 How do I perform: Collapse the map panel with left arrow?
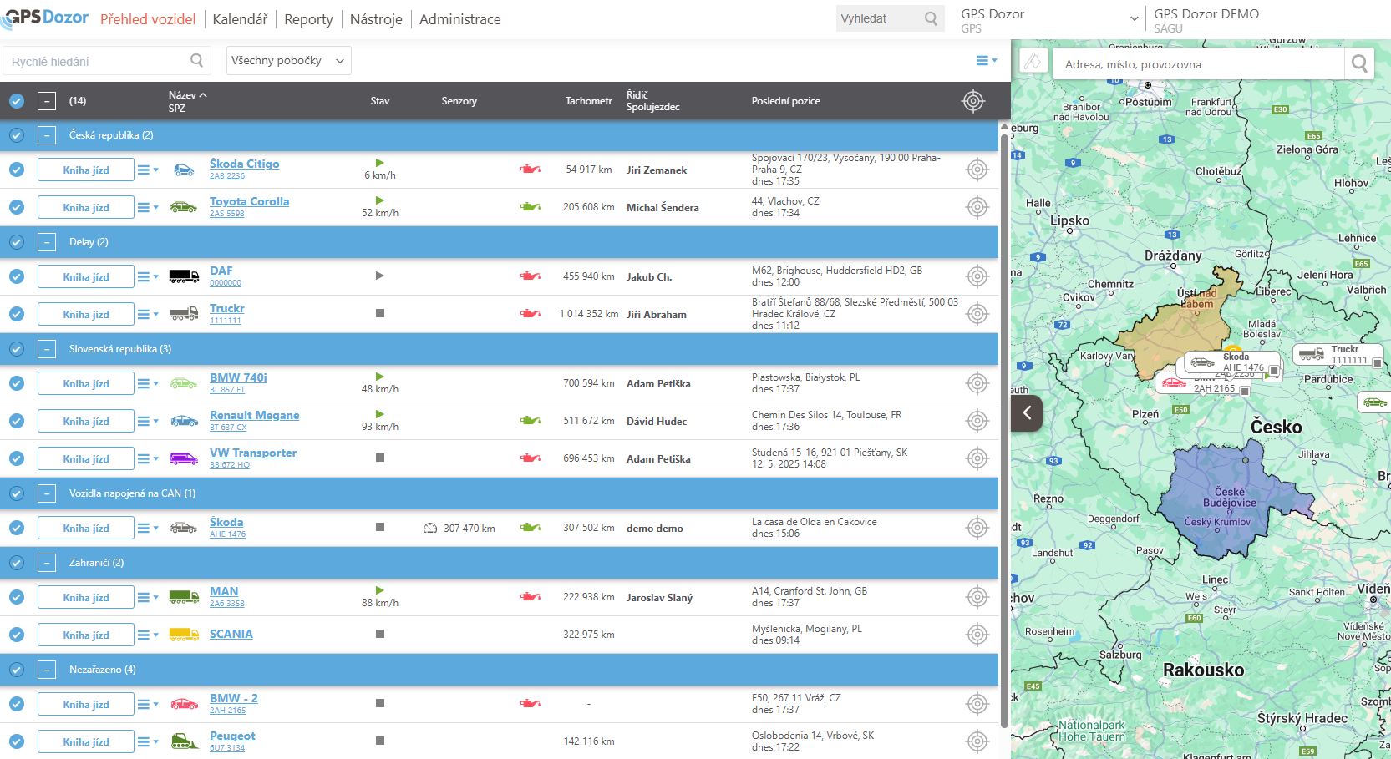pyautogui.click(x=1027, y=412)
